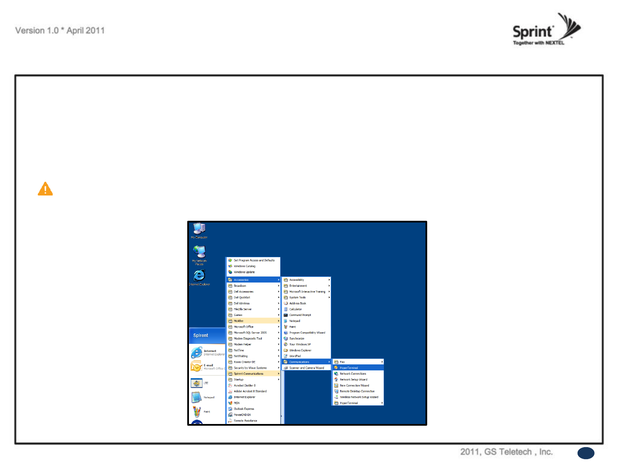Launch Notepad from the Accessories submenu

click(307, 321)
